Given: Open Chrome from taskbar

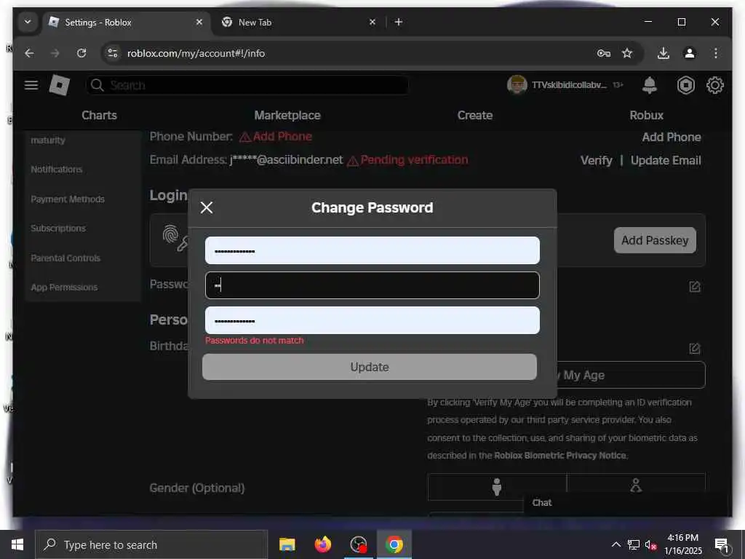Looking at the screenshot, I should (394, 544).
